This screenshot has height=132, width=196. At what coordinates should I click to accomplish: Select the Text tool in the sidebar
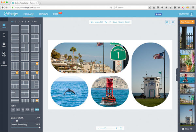[x=4, y=35]
